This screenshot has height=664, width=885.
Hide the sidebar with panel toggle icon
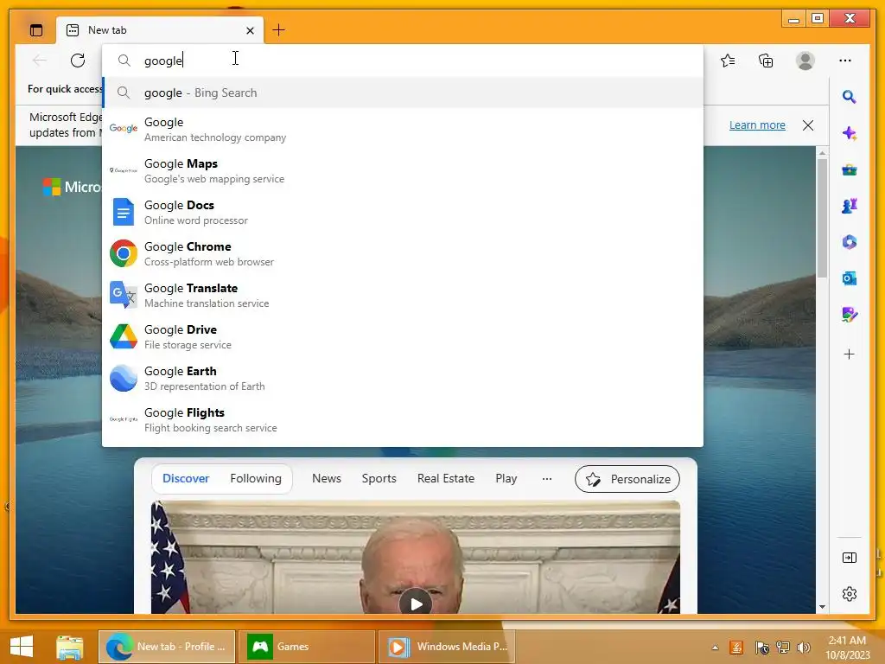849,558
